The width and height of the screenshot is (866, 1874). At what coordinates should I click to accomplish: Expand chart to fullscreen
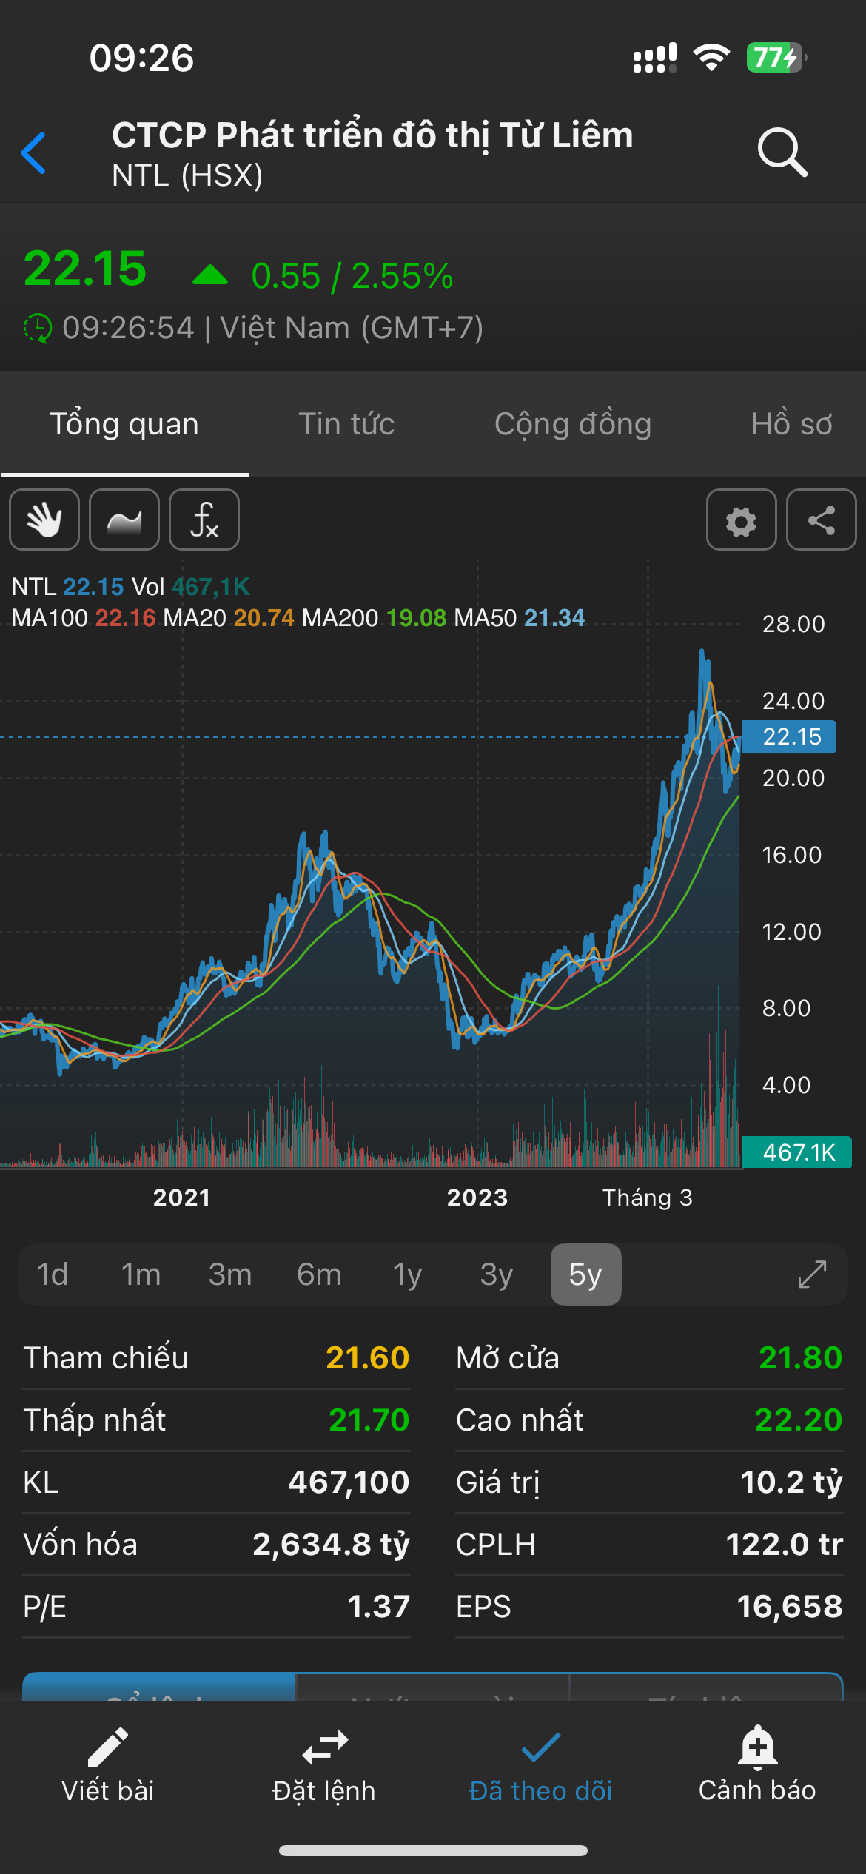[812, 1274]
